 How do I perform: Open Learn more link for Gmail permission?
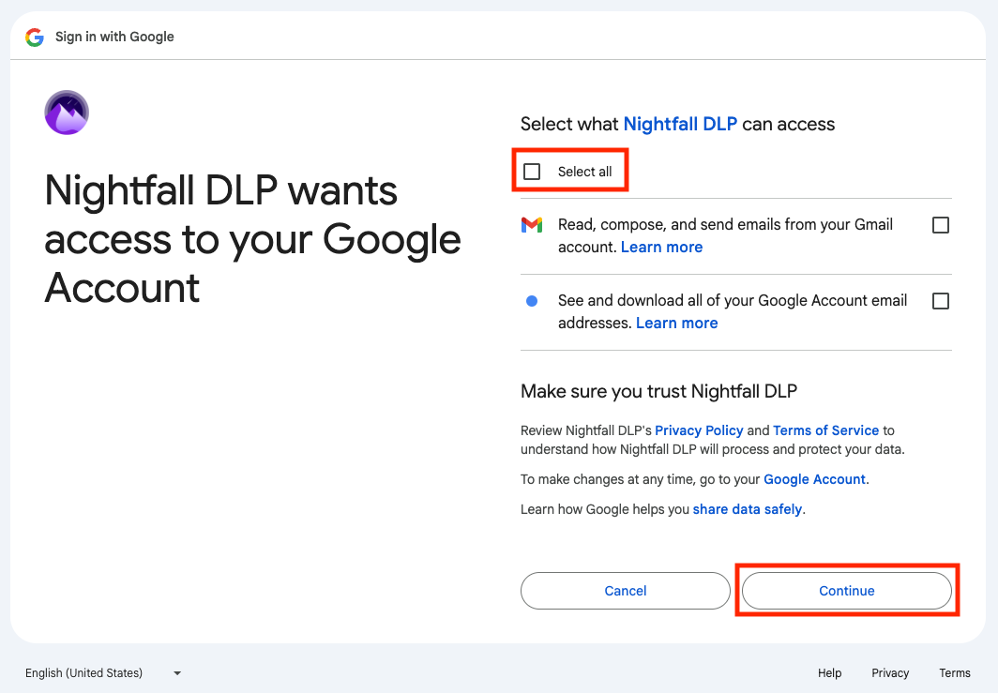click(x=661, y=247)
